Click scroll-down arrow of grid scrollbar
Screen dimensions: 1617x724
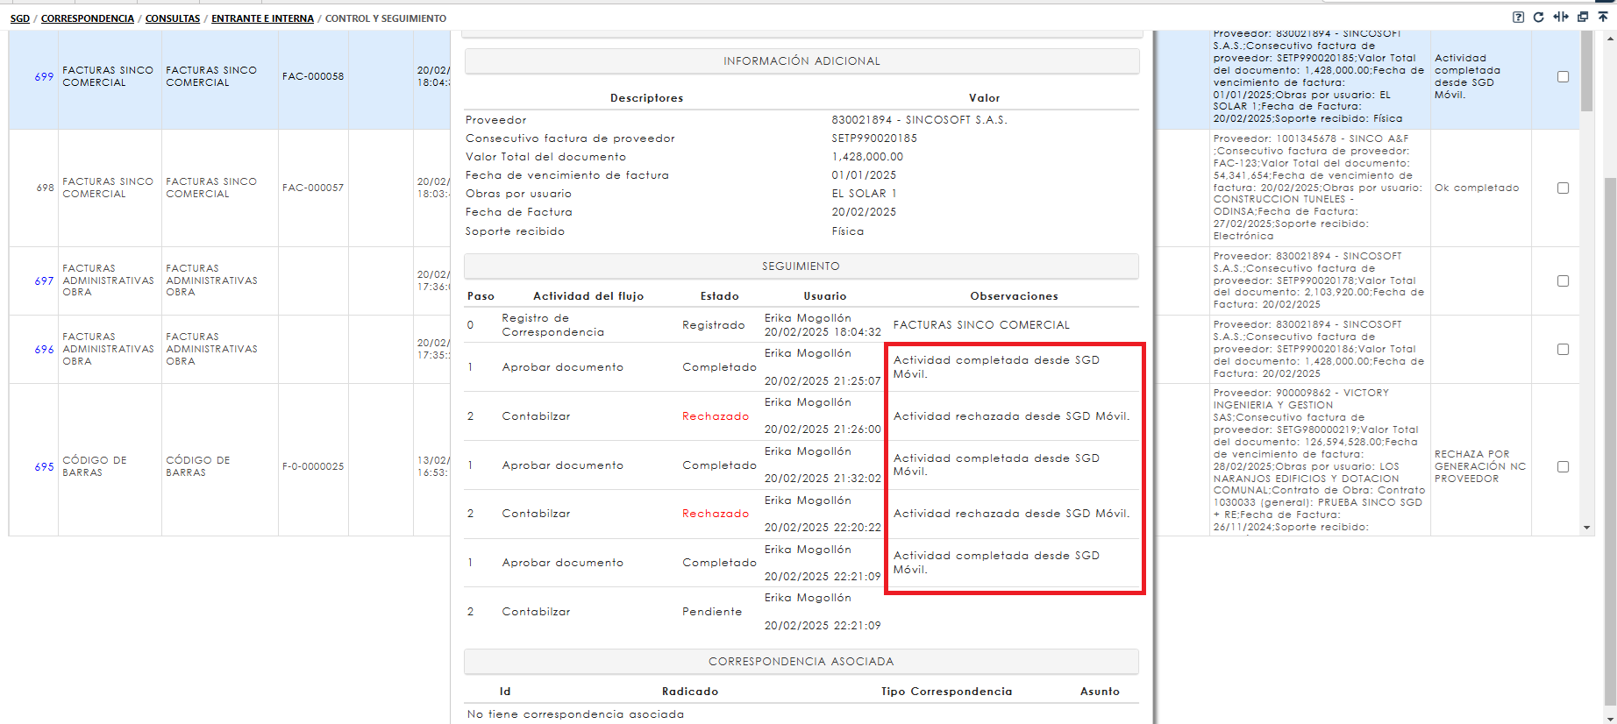tap(1586, 529)
